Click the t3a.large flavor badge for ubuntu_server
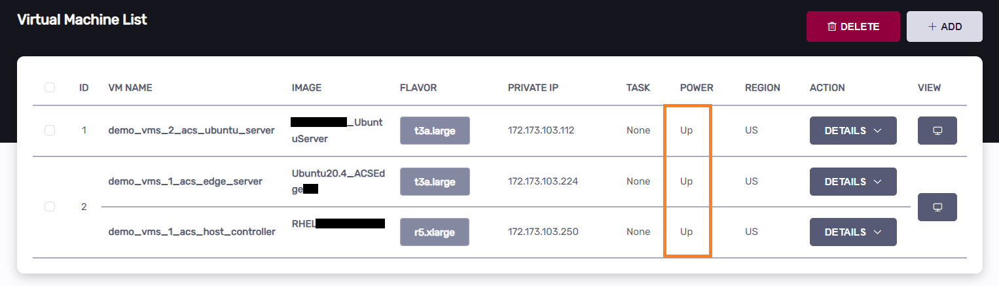Viewport: 999px width, 286px height. tap(434, 130)
